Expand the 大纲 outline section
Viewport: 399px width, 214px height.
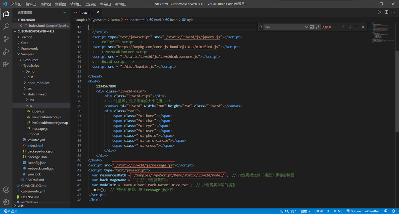42,206
